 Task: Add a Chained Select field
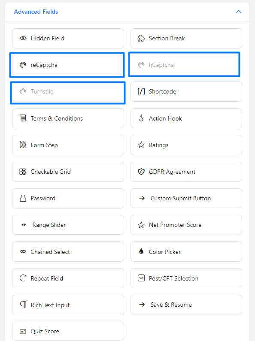[x=68, y=251]
